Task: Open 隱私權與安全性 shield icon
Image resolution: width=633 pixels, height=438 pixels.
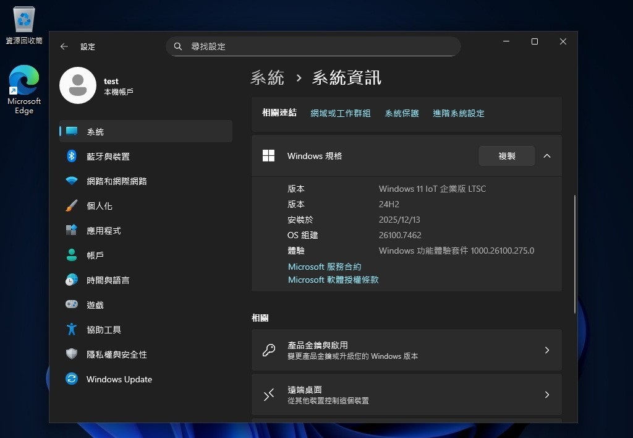Action: pyautogui.click(x=72, y=354)
